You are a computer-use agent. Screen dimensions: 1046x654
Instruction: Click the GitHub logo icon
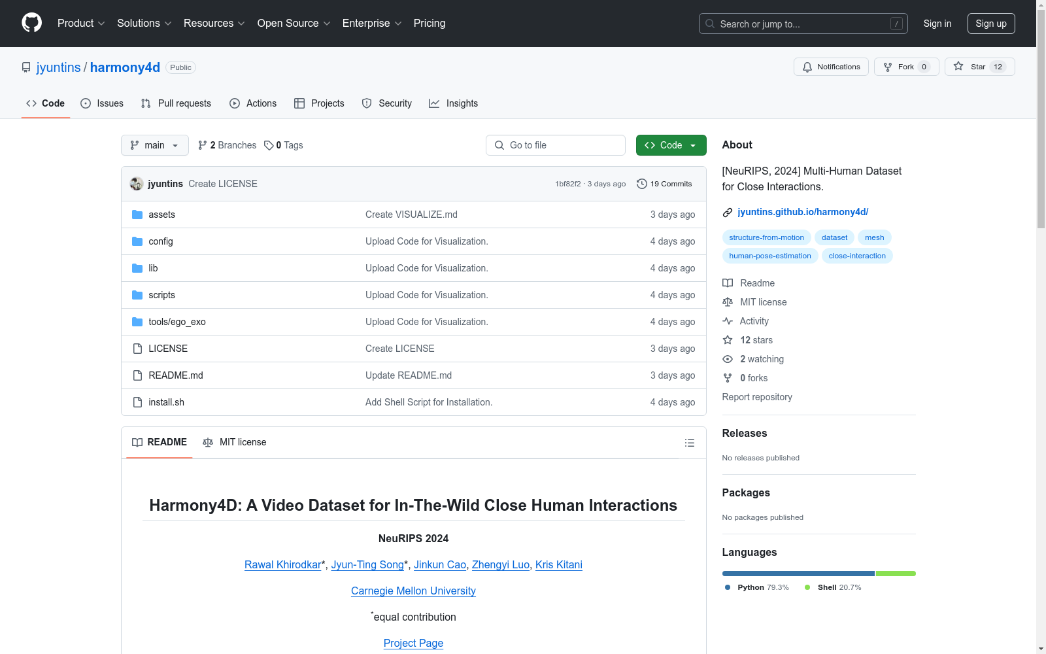coord(31,23)
